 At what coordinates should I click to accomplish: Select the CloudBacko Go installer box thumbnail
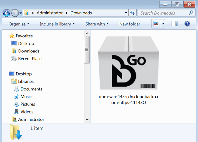click(x=129, y=63)
